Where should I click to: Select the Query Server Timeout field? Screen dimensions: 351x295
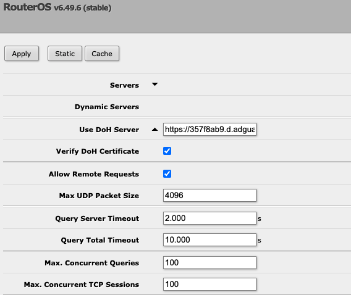tap(209, 218)
